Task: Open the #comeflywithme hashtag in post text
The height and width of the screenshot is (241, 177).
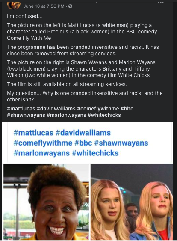Action: pos(98,108)
